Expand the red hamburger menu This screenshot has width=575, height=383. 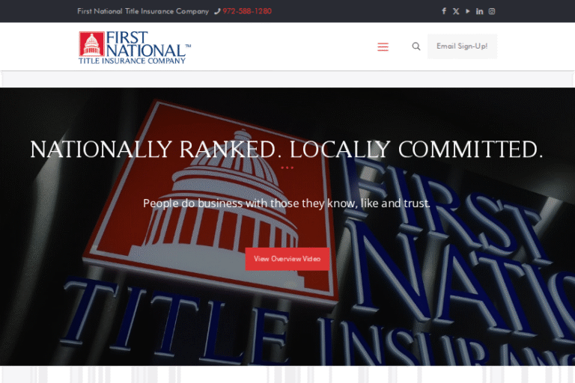(383, 46)
